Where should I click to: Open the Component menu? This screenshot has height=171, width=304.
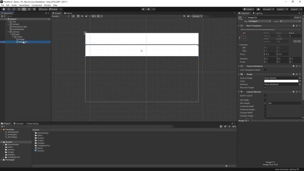(x=37, y=5)
